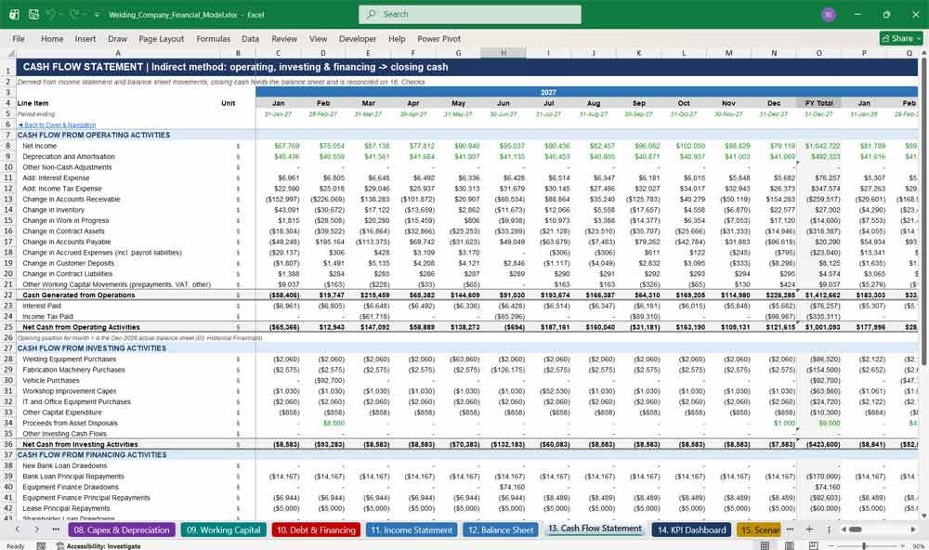Click the Redo arrow icon
Screen dimensions: 929x550
tap(74, 14)
